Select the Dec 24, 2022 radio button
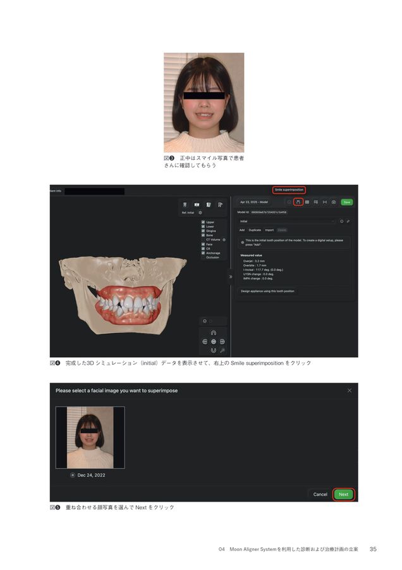 pyautogui.click(x=73, y=475)
